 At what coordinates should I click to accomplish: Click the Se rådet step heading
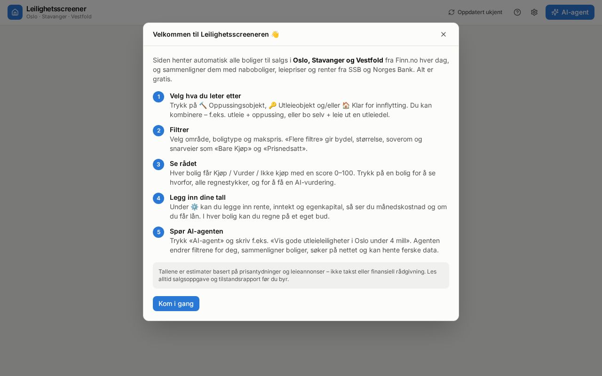click(x=183, y=164)
